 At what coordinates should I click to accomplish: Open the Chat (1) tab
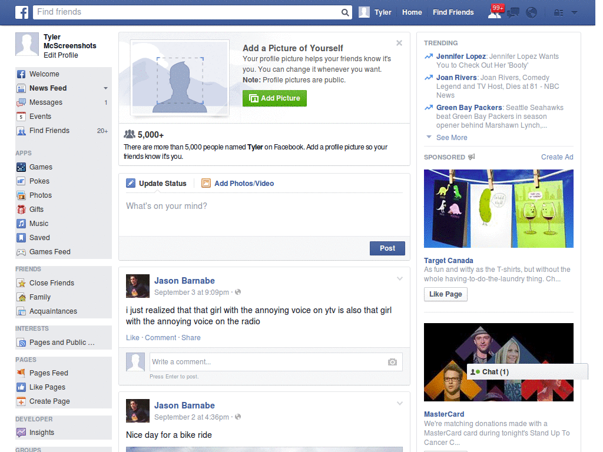[x=527, y=372]
